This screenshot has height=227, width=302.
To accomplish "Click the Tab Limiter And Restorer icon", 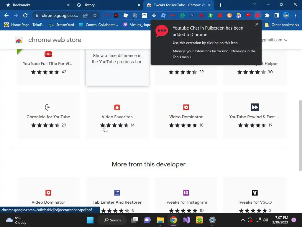I will (117, 193).
